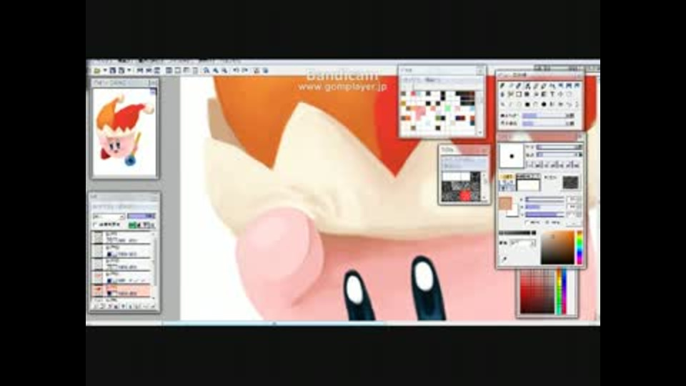686x386 pixels.
Task: Pick a color in the orange saturation square
Action: 557,247
